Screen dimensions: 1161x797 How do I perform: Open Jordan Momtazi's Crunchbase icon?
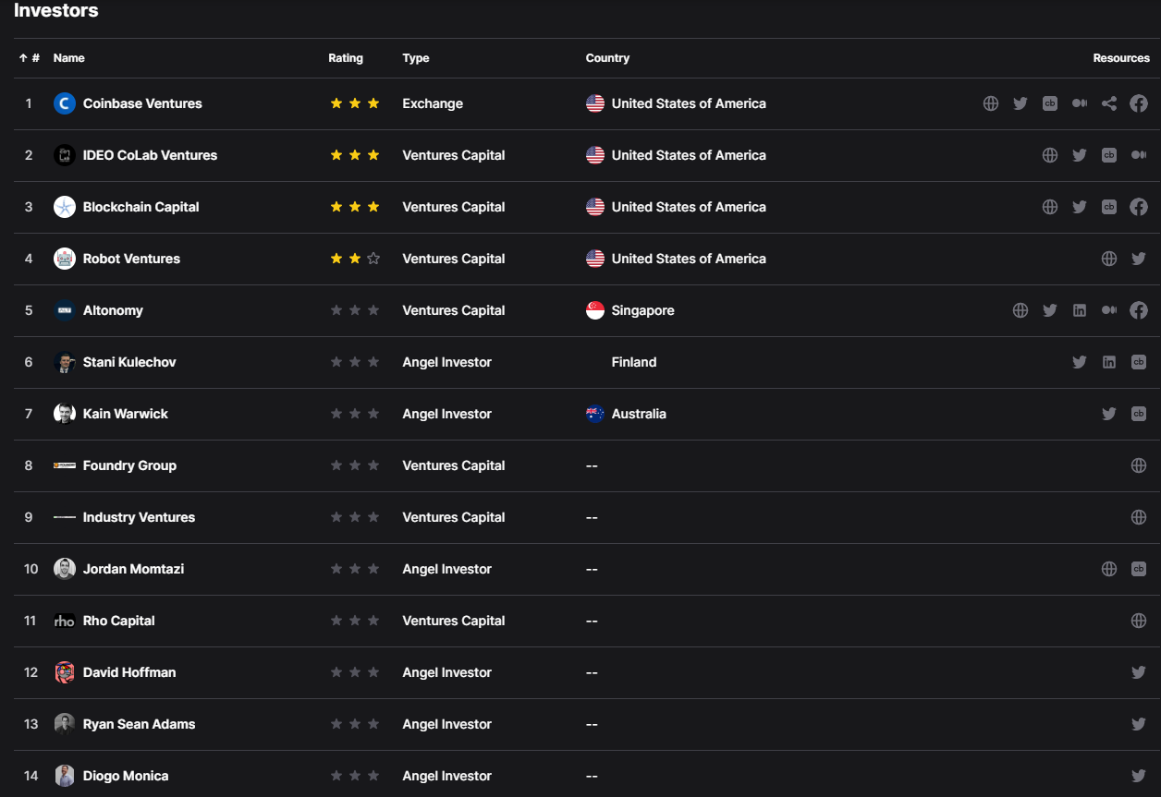click(x=1138, y=569)
